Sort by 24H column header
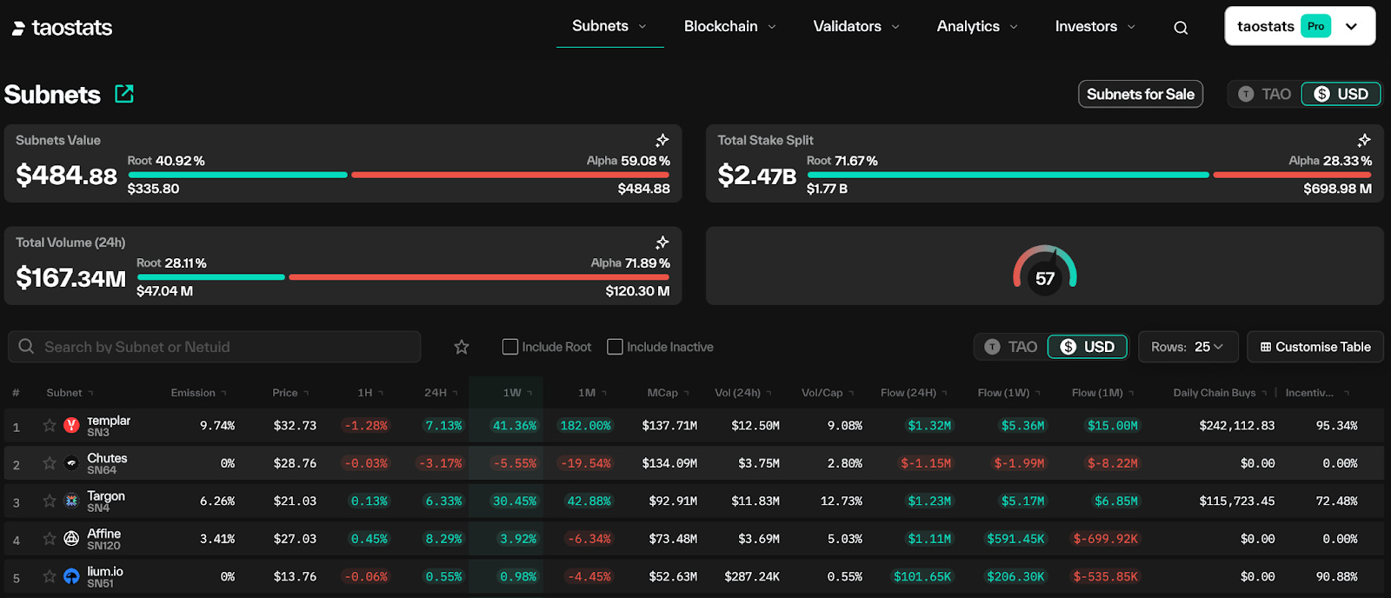The height and width of the screenshot is (598, 1391). coord(441,393)
